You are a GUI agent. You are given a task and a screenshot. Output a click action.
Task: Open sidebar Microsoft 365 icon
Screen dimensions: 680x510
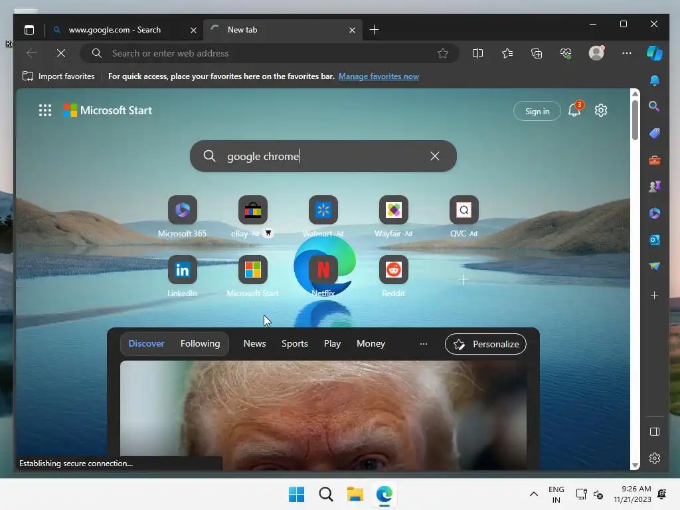654,213
